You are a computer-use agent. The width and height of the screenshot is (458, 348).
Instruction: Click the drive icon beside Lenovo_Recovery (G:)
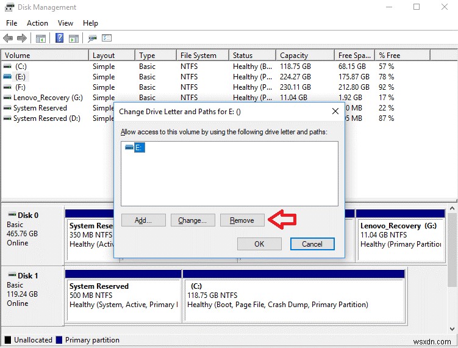(x=7, y=98)
